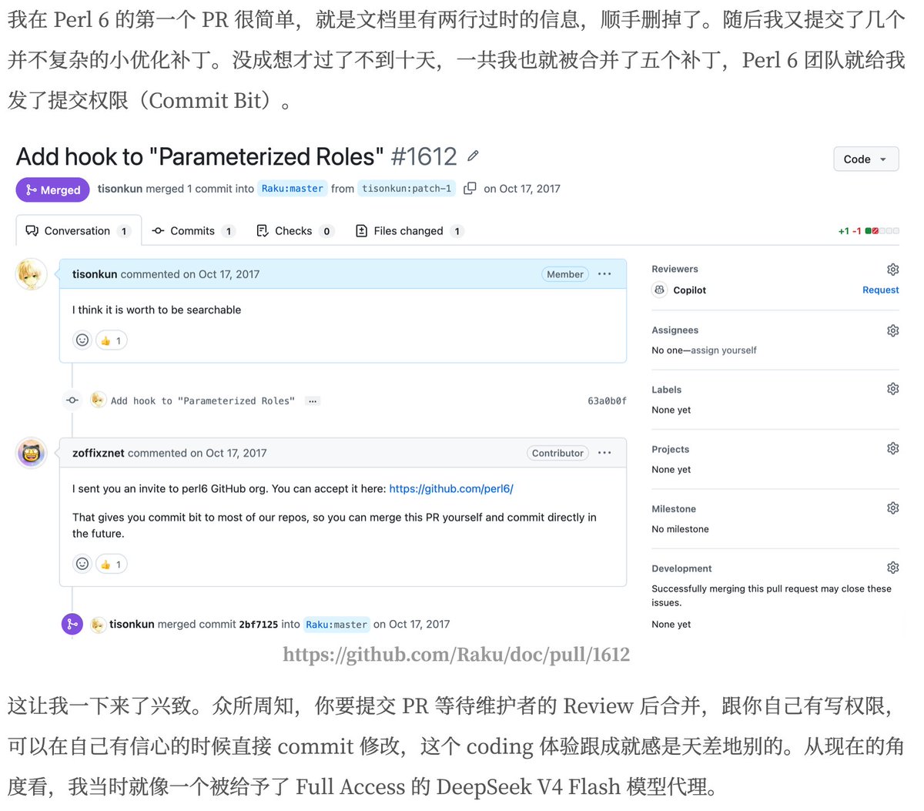Click the purple merge event icon

tap(72, 624)
